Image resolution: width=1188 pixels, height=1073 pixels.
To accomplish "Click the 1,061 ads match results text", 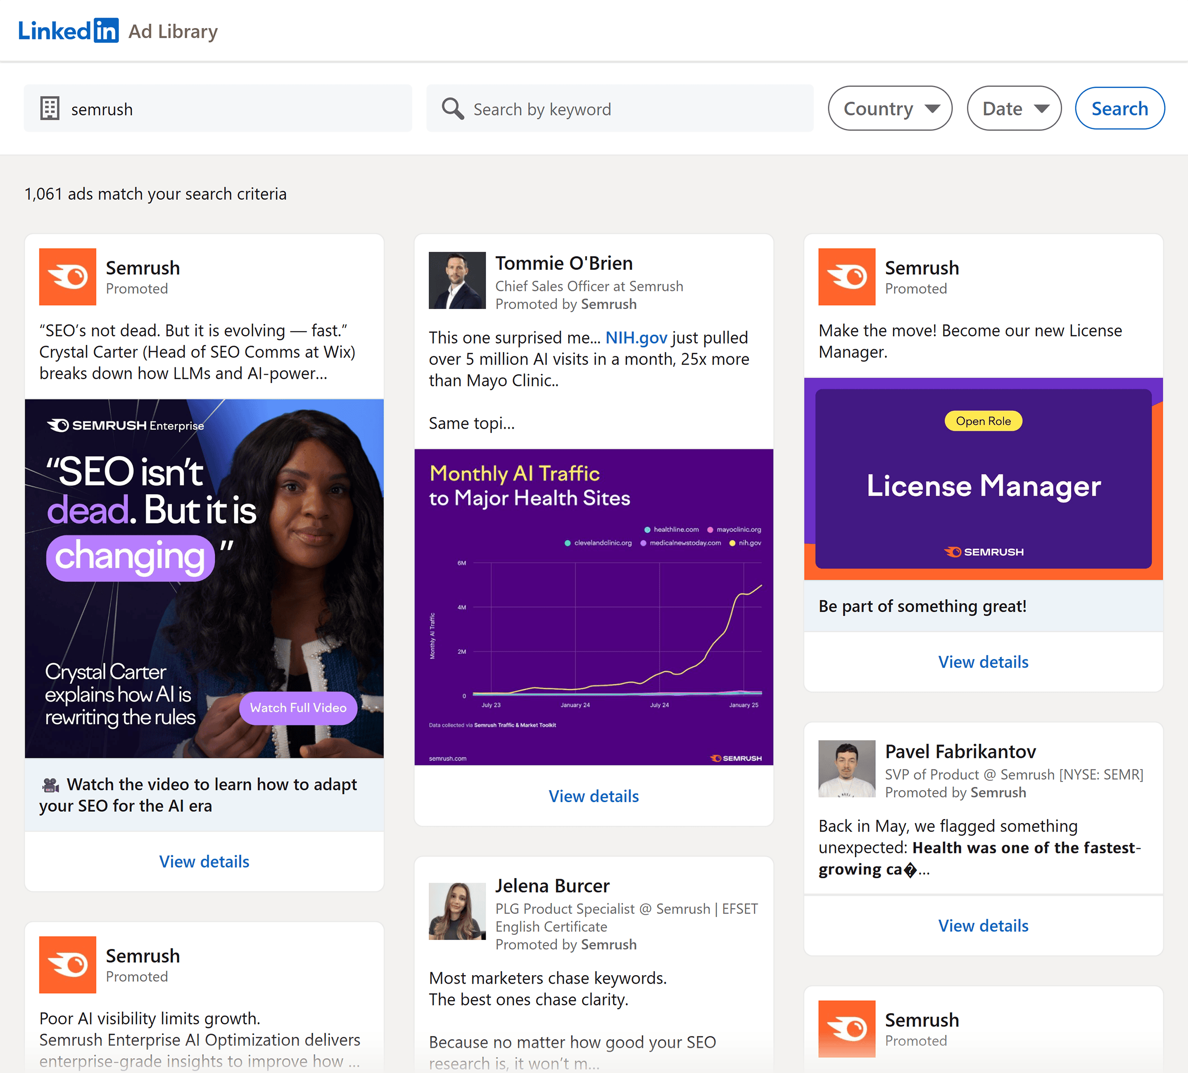I will [155, 194].
